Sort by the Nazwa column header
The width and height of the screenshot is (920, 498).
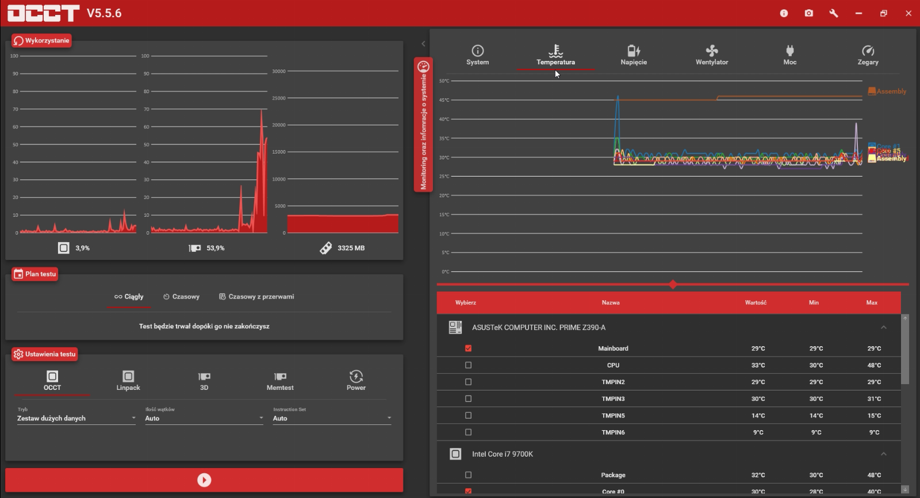coord(611,302)
